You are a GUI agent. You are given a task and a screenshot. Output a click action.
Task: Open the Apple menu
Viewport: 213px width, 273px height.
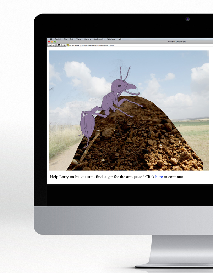point(51,39)
